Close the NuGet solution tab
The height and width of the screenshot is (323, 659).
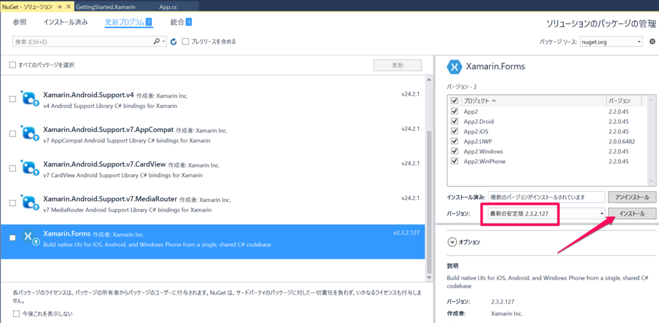pos(69,7)
